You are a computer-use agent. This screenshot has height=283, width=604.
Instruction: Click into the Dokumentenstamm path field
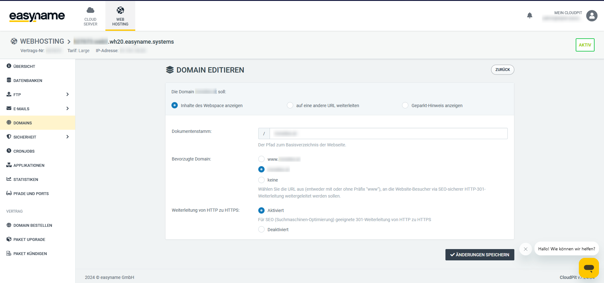pos(388,133)
